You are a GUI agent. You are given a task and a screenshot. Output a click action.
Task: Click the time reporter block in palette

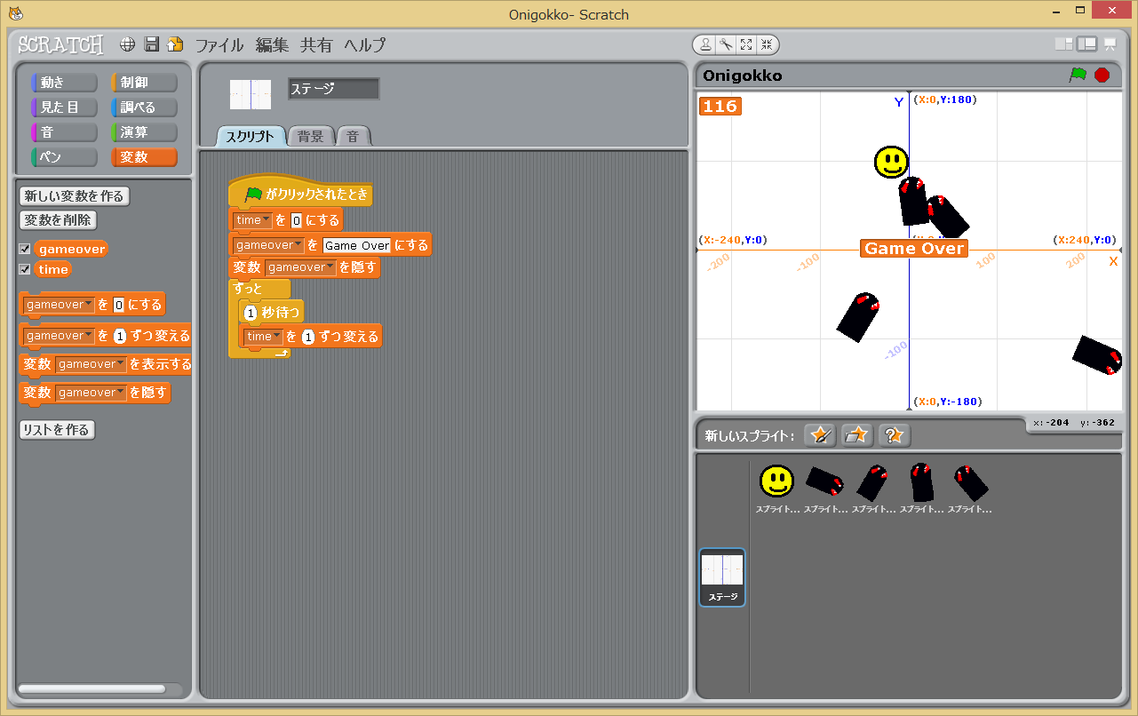click(x=53, y=269)
